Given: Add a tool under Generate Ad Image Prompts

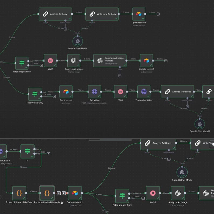Looking at the screenshot, I should coord(120,76).
